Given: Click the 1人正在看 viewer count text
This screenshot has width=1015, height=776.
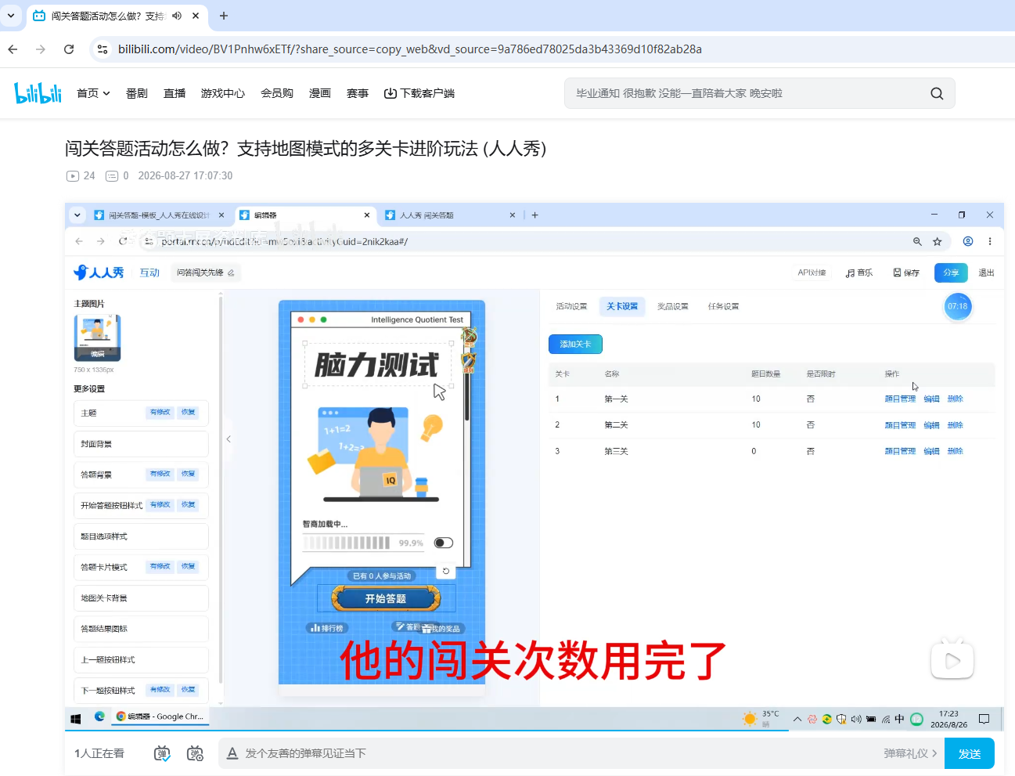Looking at the screenshot, I should tap(99, 753).
